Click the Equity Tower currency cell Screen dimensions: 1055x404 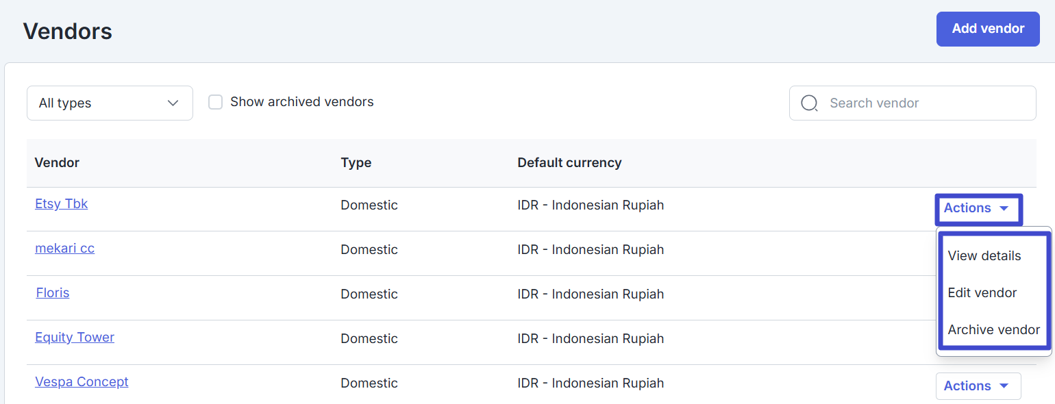(x=590, y=339)
